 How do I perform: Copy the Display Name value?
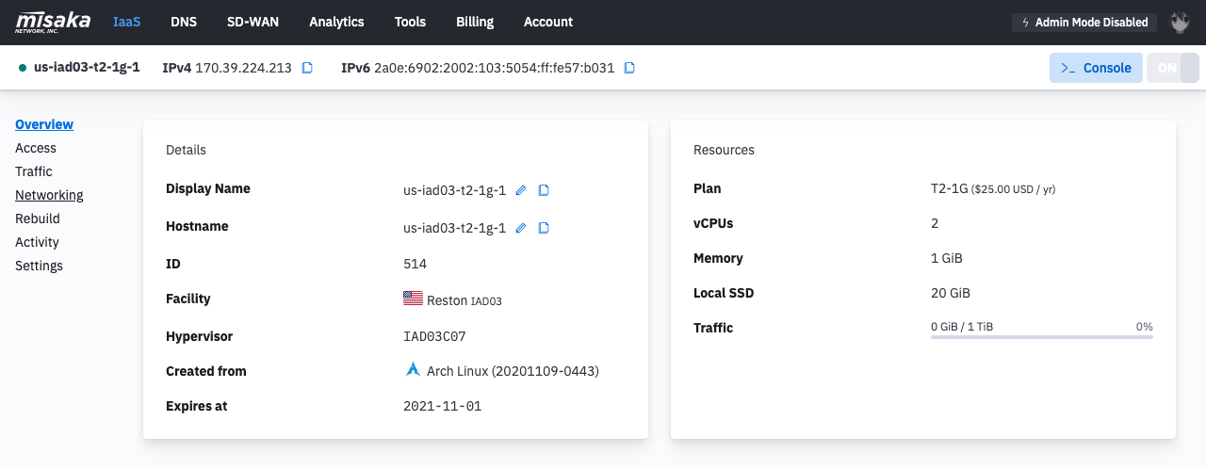[x=544, y=190]
